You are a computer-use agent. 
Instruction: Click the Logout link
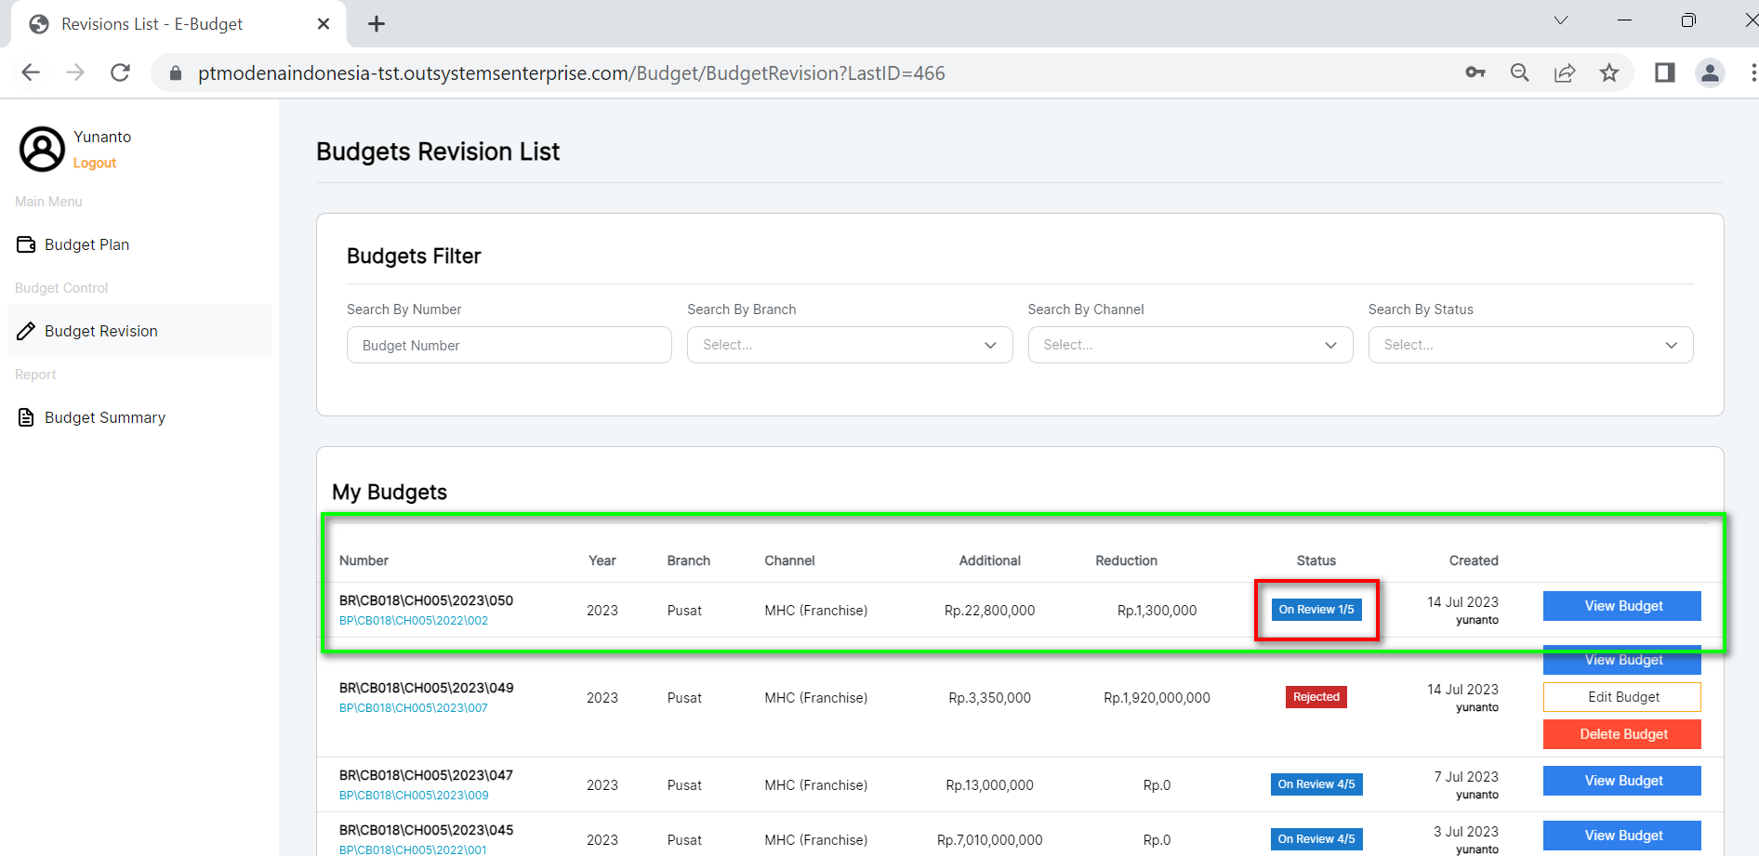95,163
